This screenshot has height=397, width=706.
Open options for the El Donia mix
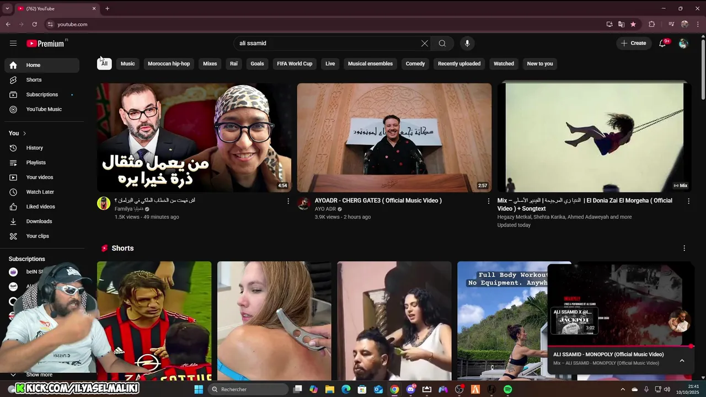pos(688,201)
